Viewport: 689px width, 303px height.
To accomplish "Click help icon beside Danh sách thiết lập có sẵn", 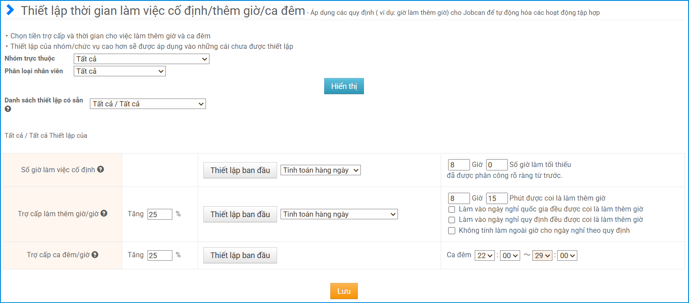I will 8,109.
